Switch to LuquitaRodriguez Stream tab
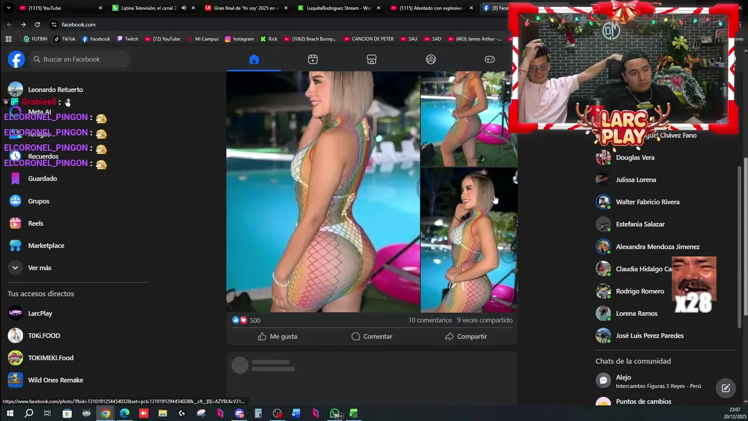 click(x=339, y=8)
